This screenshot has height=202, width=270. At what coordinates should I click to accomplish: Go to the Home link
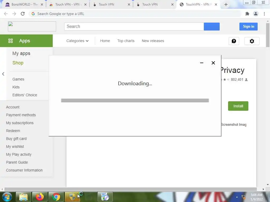click(105, 41)
